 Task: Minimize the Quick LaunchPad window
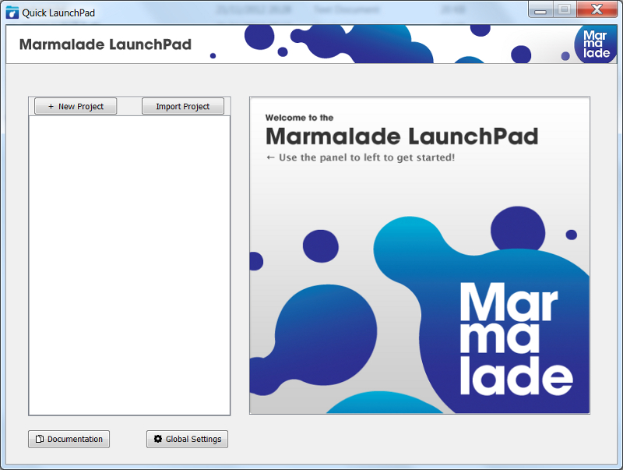point(540,9)
